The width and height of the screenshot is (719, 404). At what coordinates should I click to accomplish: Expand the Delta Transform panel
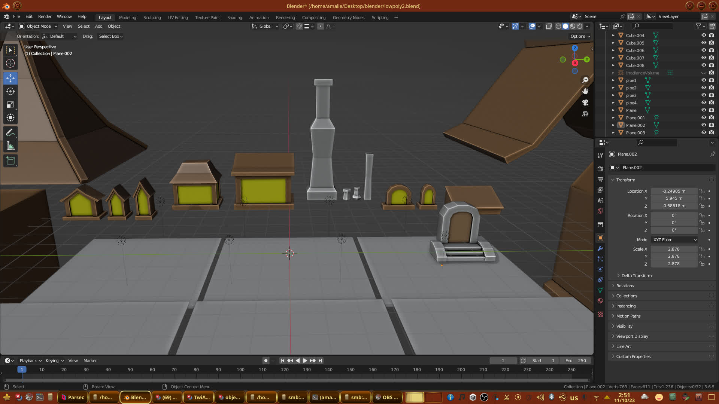click(636, 276)
